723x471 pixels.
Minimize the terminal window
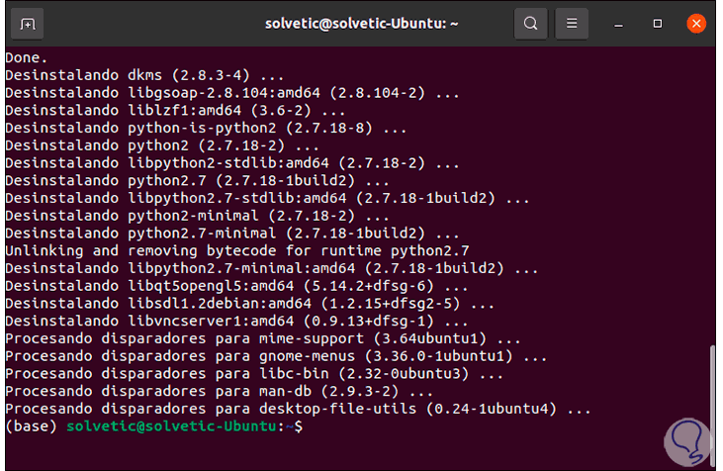click(x=619, y=24)
